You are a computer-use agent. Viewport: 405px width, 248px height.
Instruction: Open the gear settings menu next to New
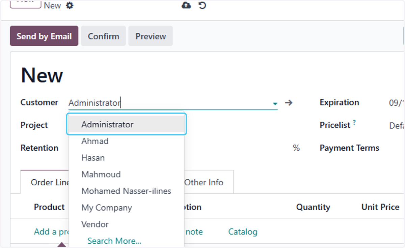[x=70, y=5]
